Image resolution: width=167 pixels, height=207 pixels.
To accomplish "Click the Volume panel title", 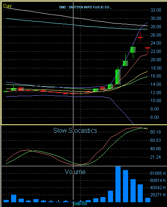I will 75,172.
